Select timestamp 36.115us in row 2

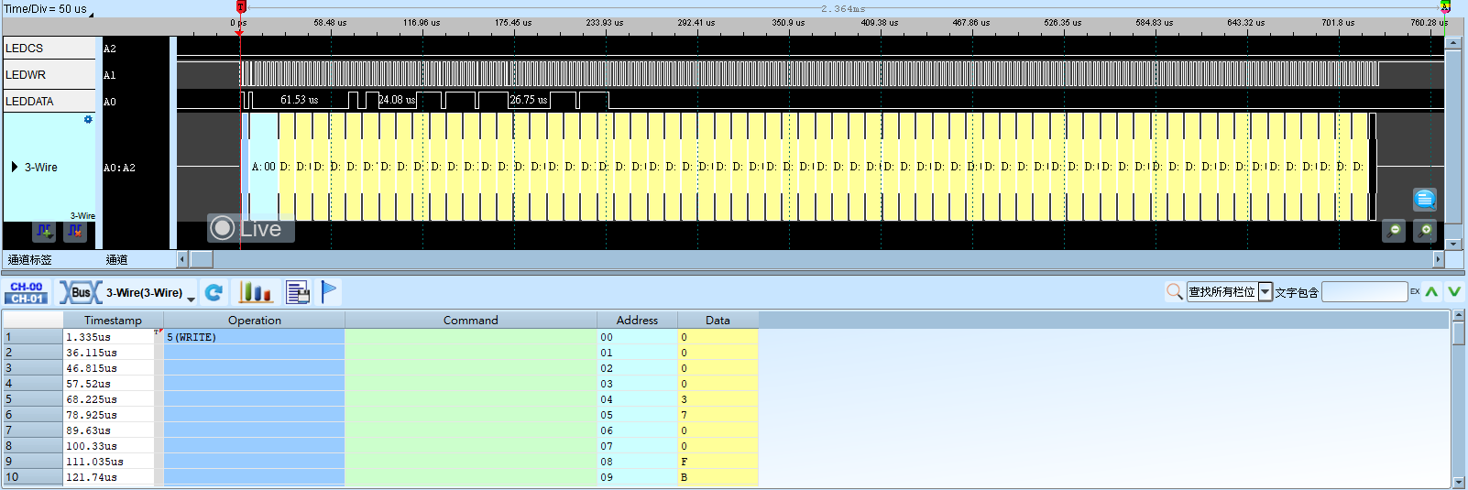pos(108,353)
